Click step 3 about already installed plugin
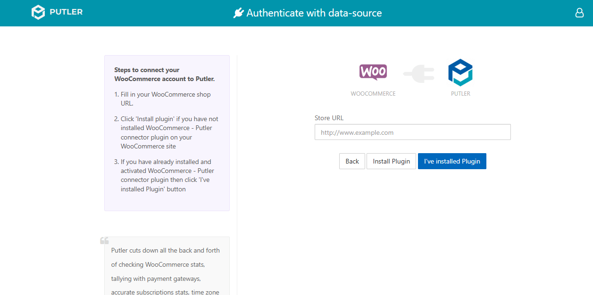Image resolution: width=593 pixels, height=295 pixels. [167, 175]
